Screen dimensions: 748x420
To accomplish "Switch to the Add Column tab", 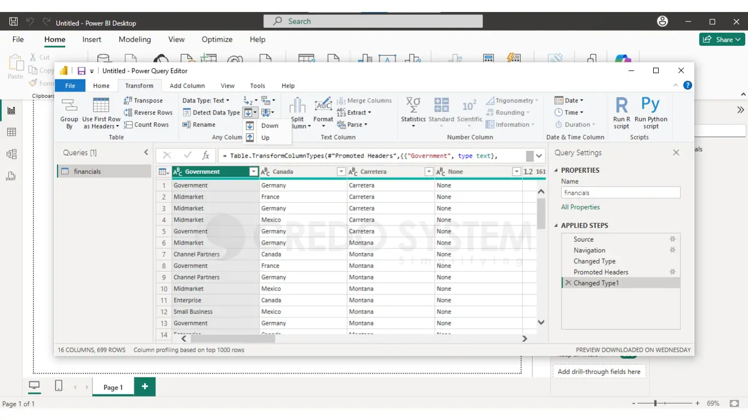I will coord(187,86).
